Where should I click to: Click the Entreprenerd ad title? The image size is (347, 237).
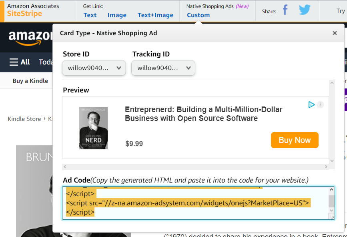[204, 114]
